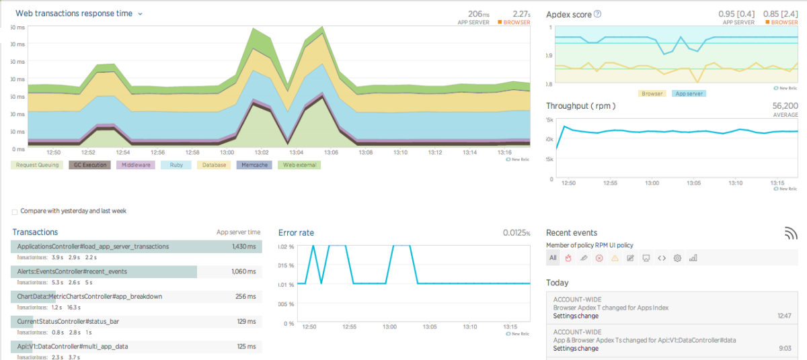Open the RPM UI policy link

tap(611, 245)
